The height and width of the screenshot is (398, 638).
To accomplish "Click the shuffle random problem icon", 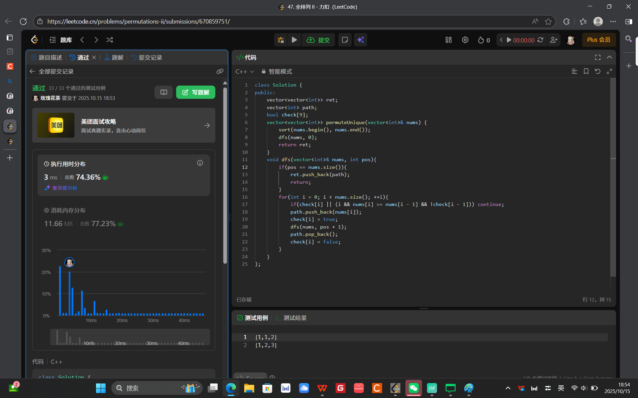I will [x=110, y=40].
